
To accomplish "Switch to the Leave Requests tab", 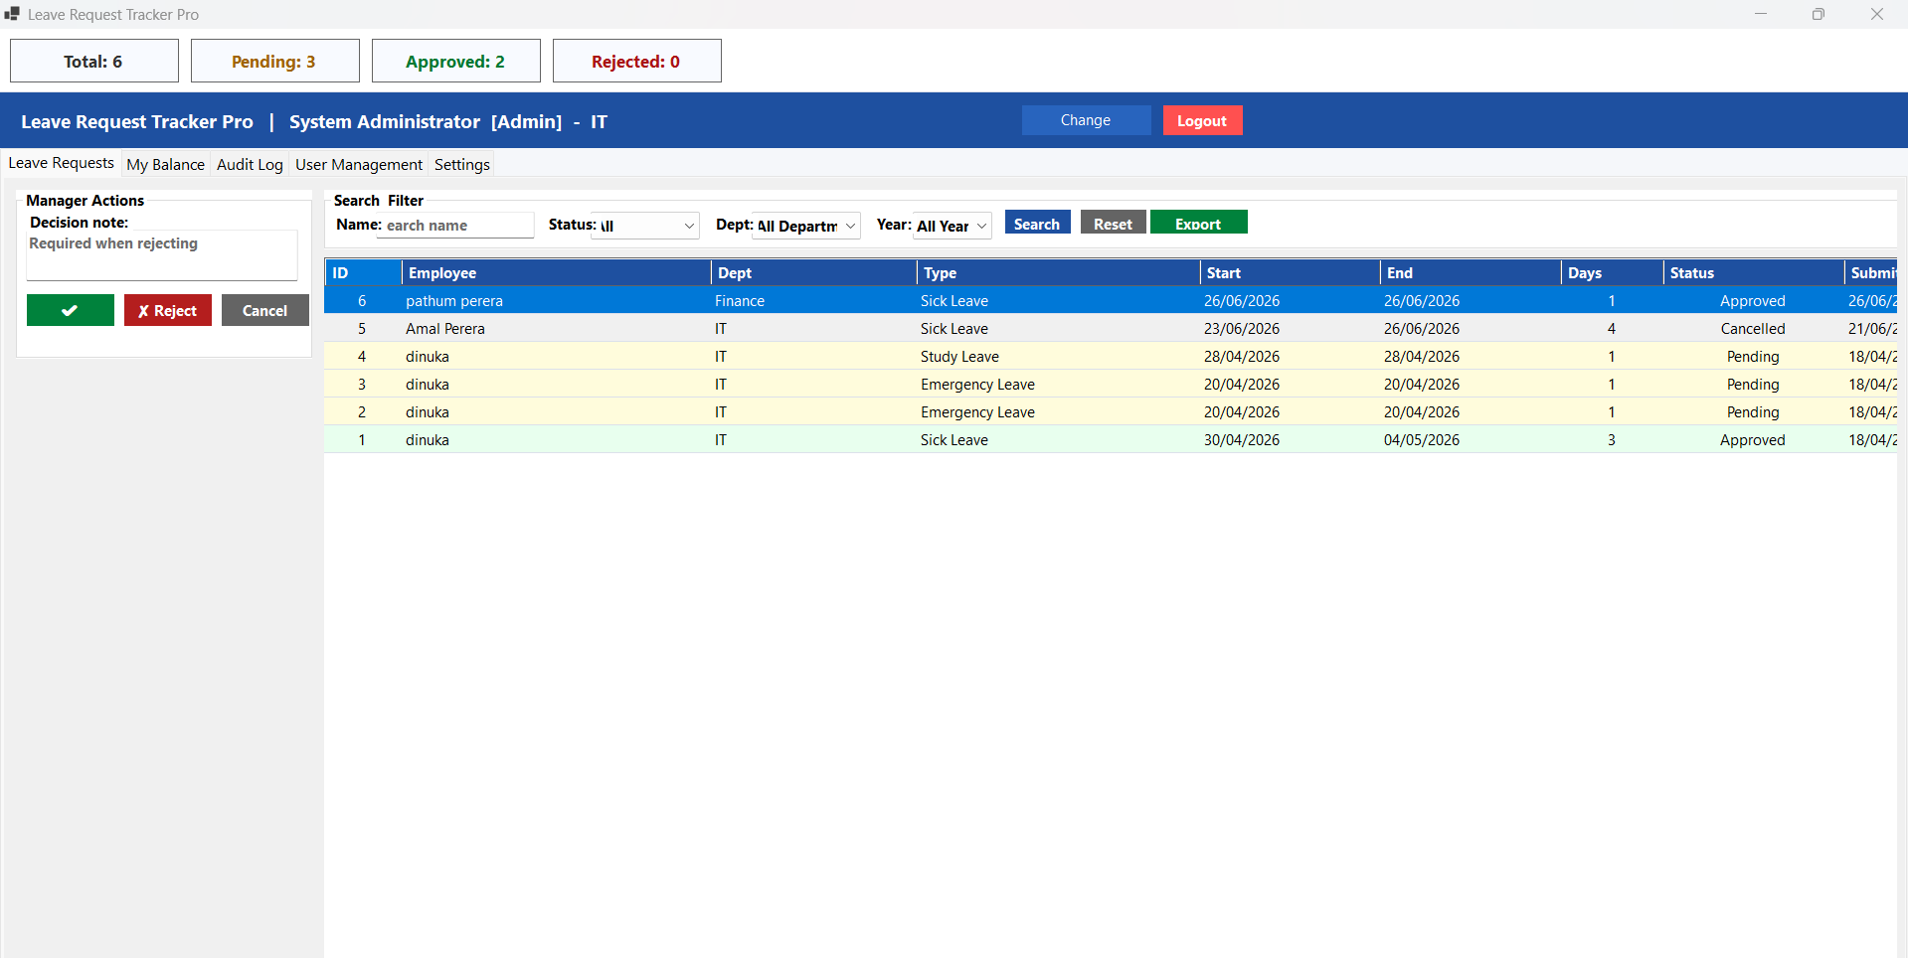I will [x=62, y=163].
